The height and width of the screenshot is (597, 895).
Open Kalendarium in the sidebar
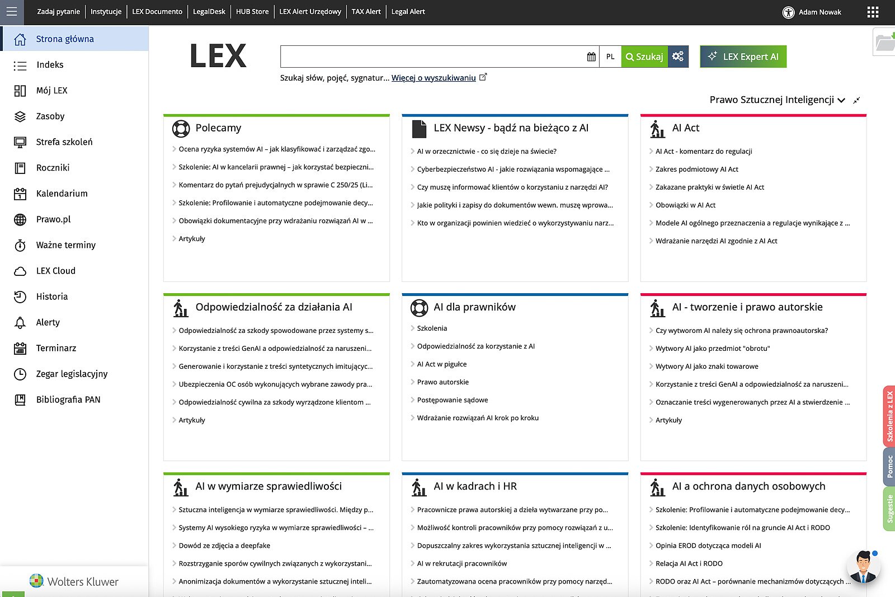62,194
